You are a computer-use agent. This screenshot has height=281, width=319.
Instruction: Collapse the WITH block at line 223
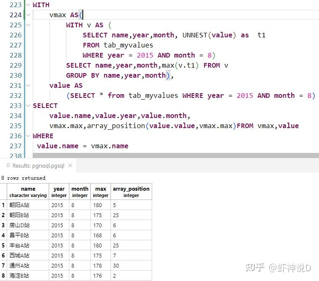point(28,5)
